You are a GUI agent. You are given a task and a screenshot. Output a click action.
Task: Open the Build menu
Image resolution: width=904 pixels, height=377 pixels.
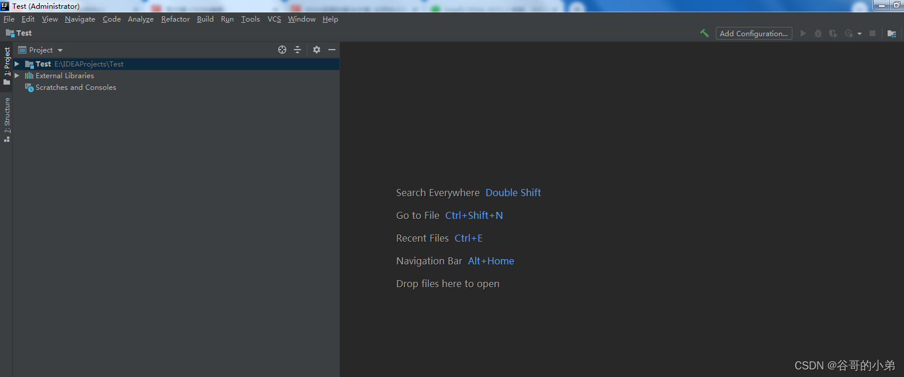pos(205,19)
